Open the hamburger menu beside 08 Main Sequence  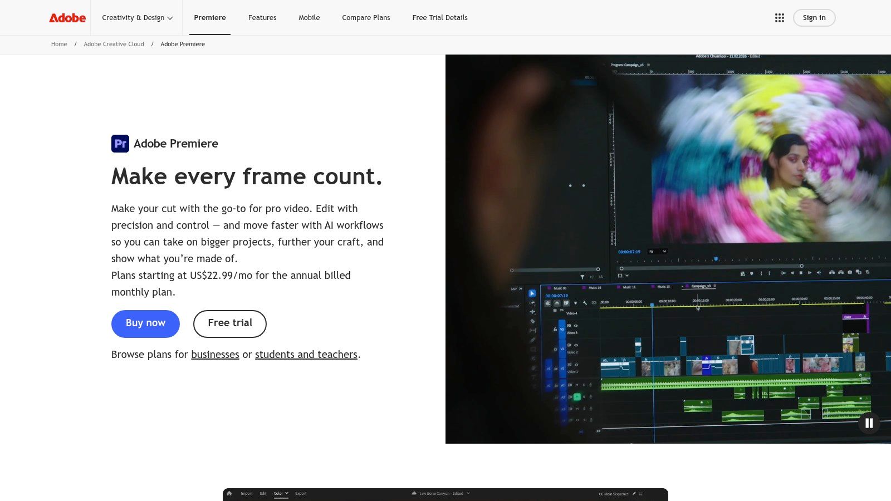click(640, 494)
